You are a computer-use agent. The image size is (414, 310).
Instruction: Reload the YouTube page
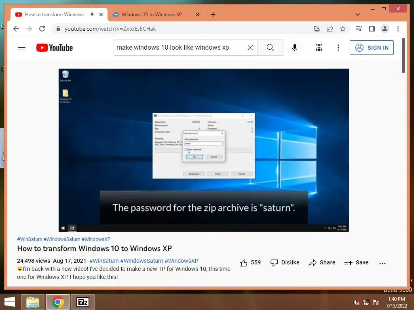[x=42, y=29]
